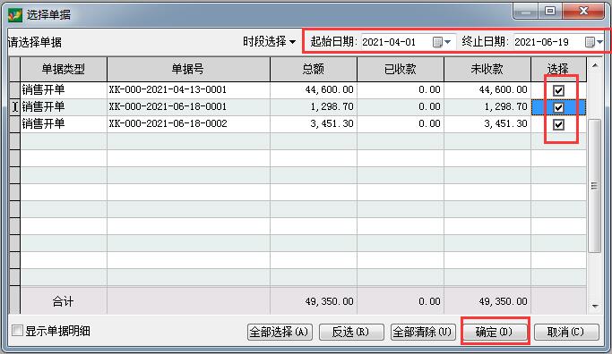Click the row header of the 06-18-0001 row
Screen dimensions: 612x354
pyautogui.click(x=15, y=106)
